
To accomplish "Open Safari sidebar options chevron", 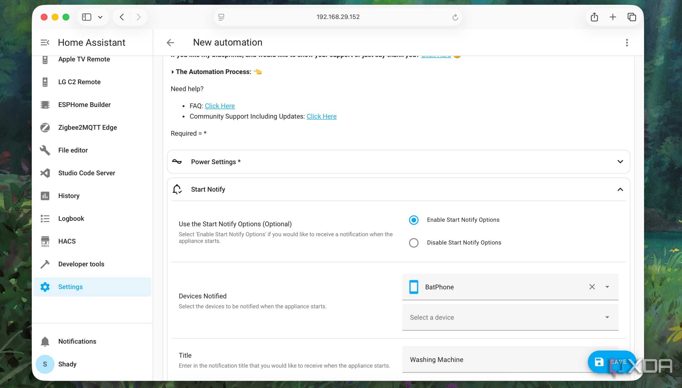I will [x=100, y=17].
